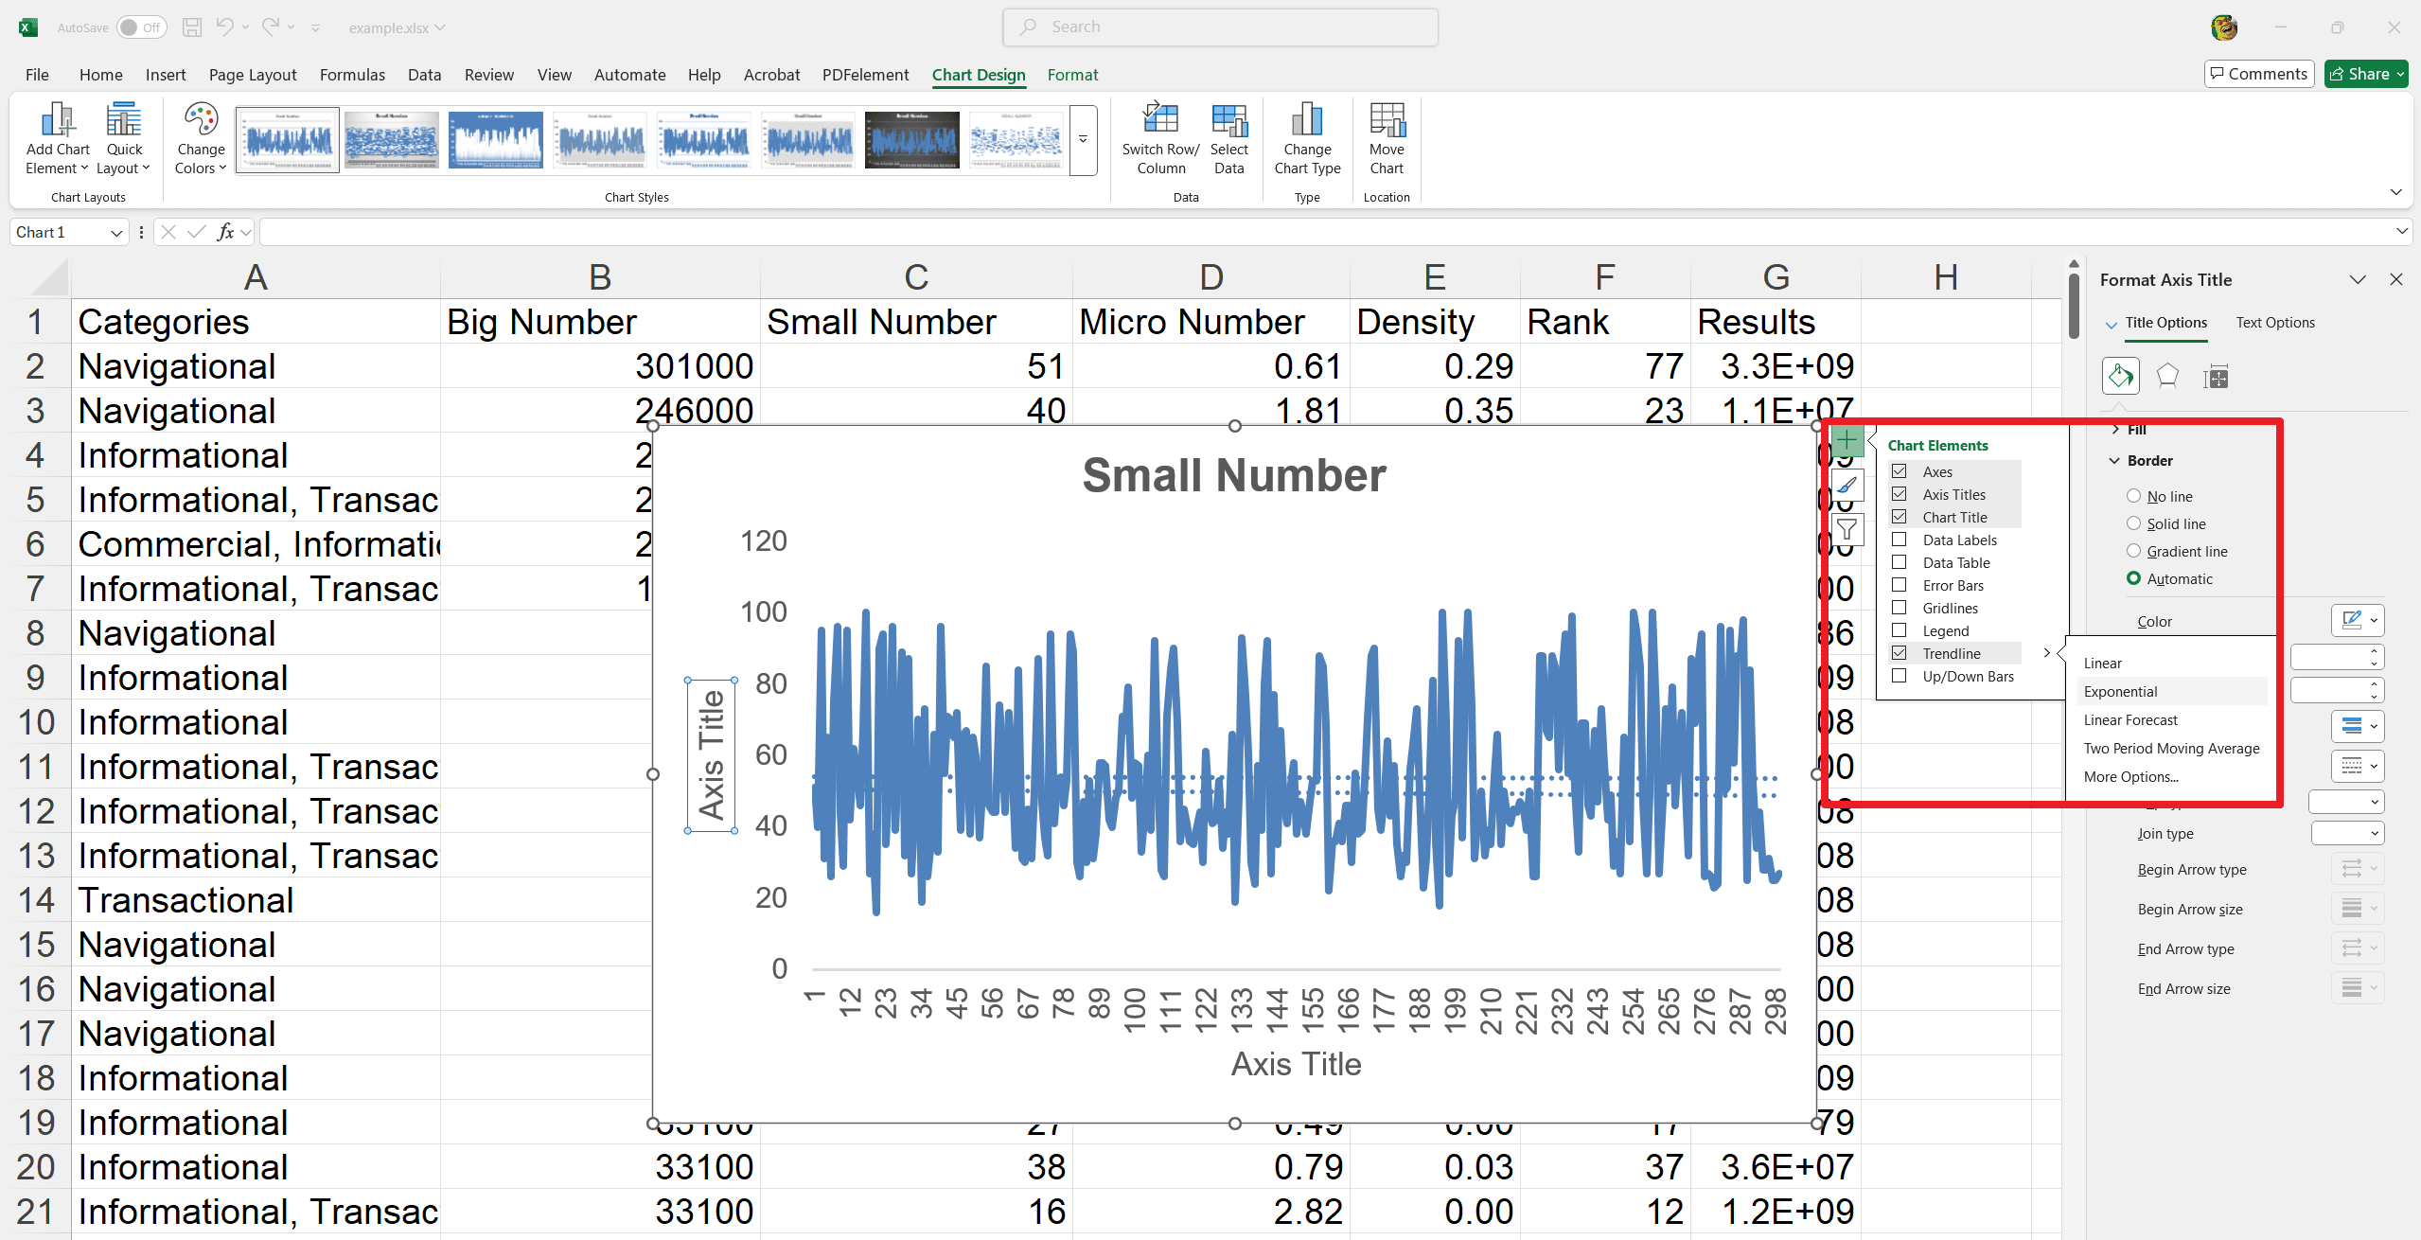2421x1240 pixels.
Task: Select the Solid line radio button
Action: (2134, 523)
